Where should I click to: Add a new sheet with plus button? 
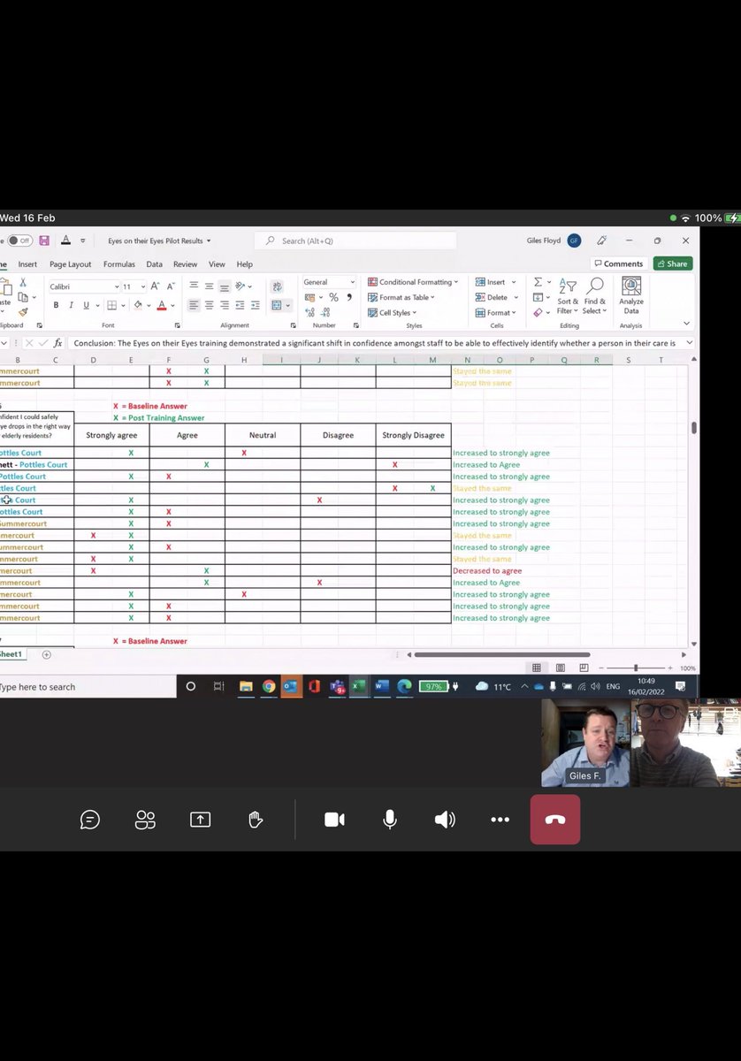pos(47,654)
